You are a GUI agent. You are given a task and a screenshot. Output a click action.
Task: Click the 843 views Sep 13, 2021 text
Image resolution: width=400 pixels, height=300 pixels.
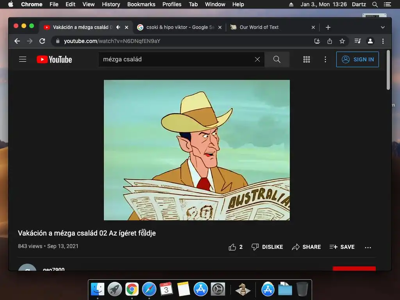[x=48, y=246]
